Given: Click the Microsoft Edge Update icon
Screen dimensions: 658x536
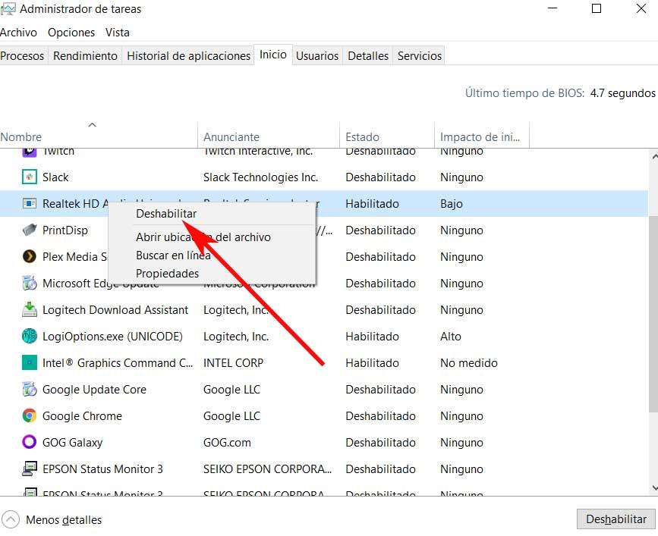Looking at the screenshot, I should pyautogui.click(x=30, y=283).
